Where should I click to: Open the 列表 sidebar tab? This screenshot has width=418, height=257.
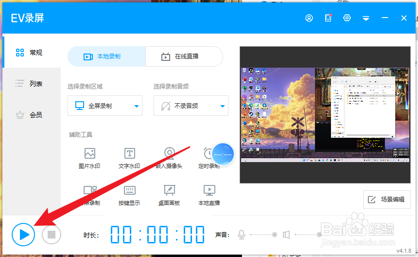tap(32, 84)
